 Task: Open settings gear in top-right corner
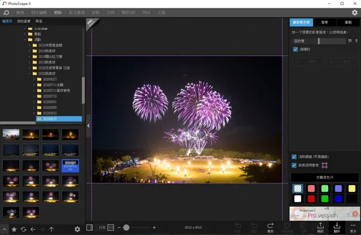click(355, 12)
